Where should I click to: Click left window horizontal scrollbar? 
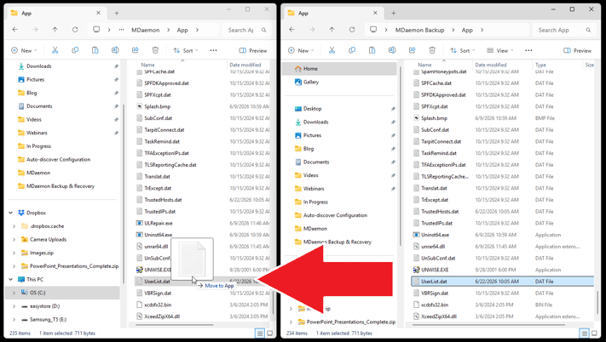click(x=175, y=325)
